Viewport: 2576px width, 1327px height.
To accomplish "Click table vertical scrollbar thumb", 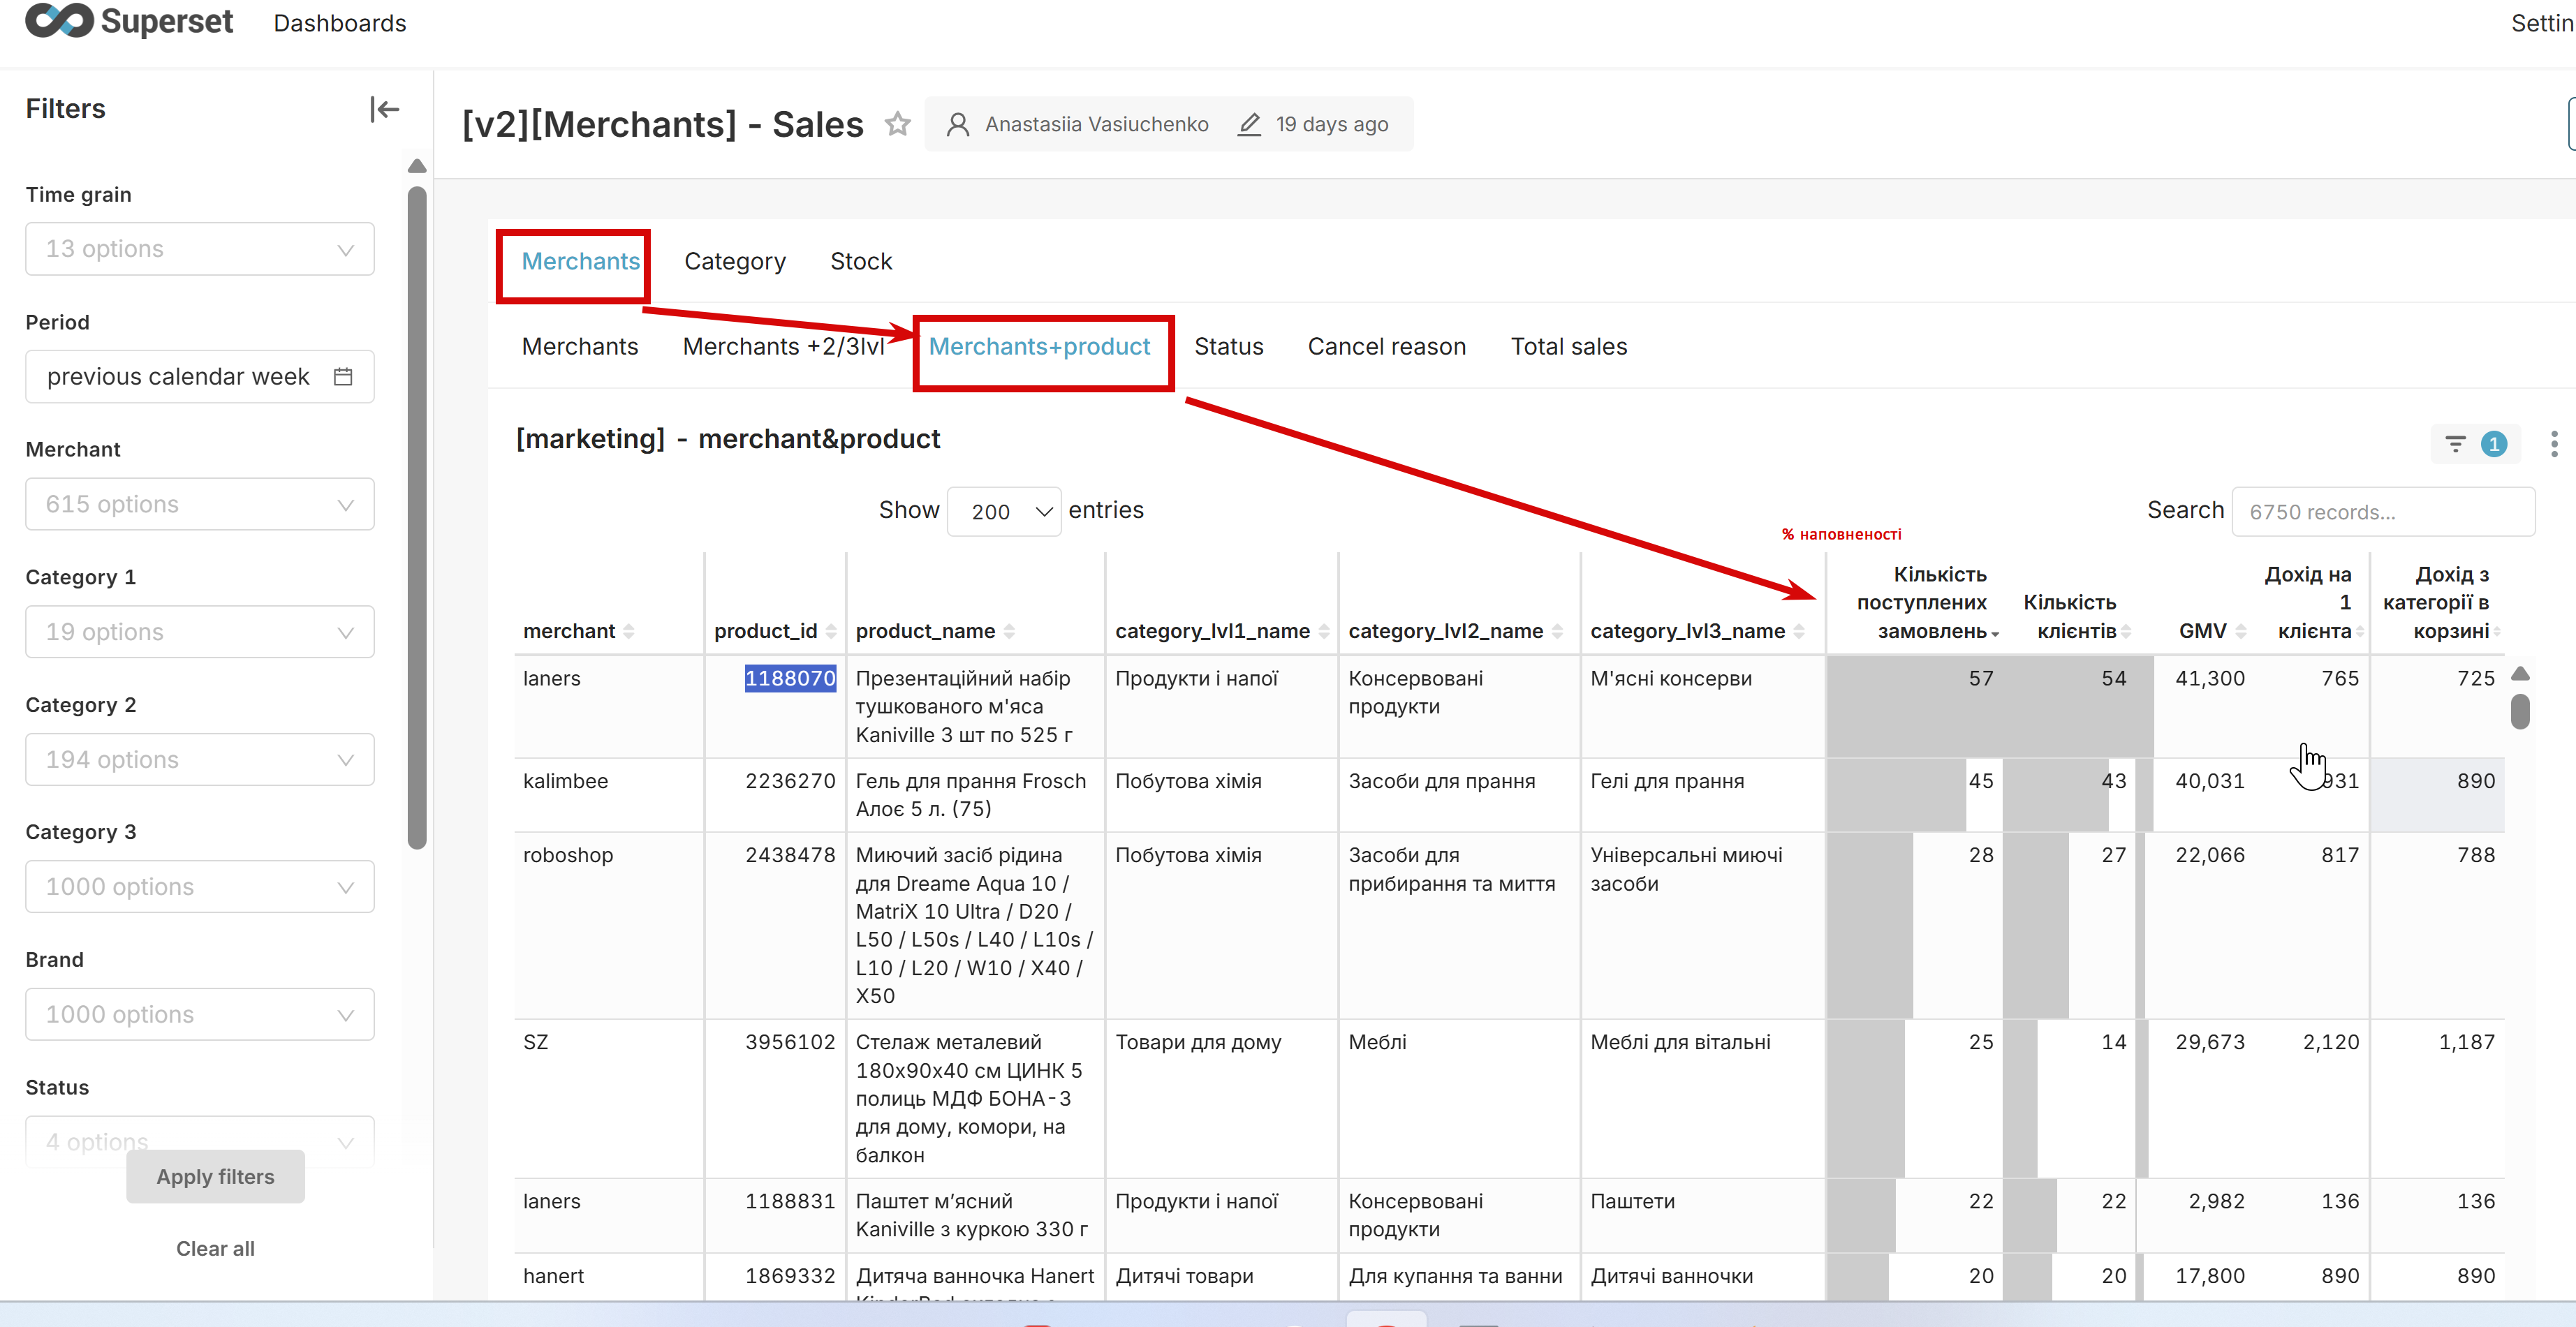I will tap(2520, 711).
